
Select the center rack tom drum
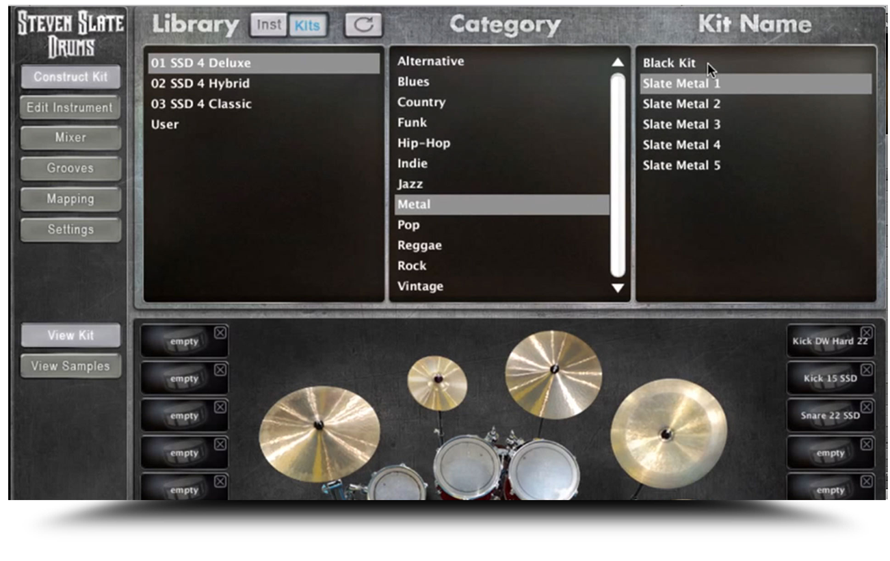pyautogui.click(x=467, y=467)
